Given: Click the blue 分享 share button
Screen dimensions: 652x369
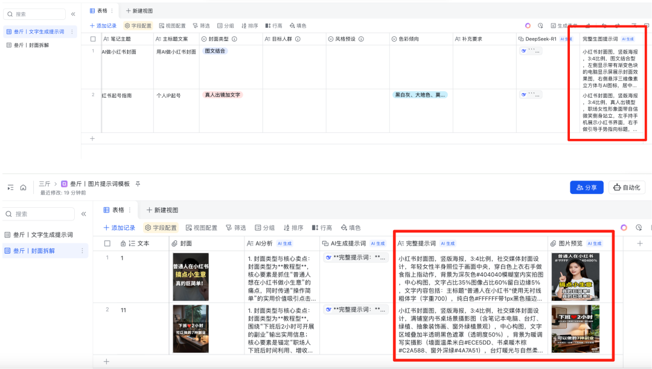Looking at the screenshot, I should point(586,187).
